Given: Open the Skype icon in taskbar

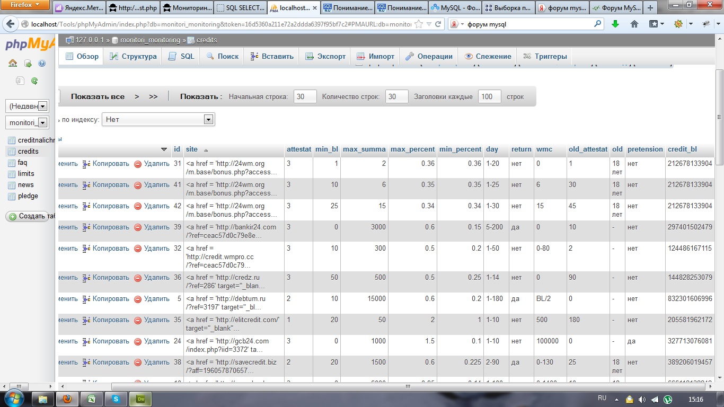Looking at the screenshot, I should (x=116, y=399).
